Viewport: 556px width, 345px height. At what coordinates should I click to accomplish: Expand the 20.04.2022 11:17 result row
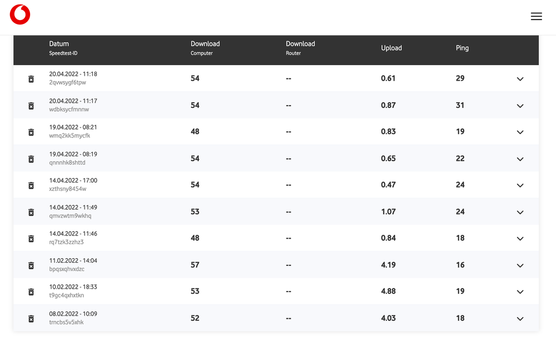[x=520, y=106]
